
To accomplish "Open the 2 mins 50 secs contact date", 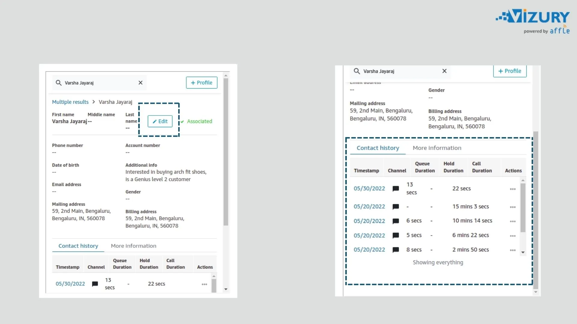I will click(x=369, y=250).
